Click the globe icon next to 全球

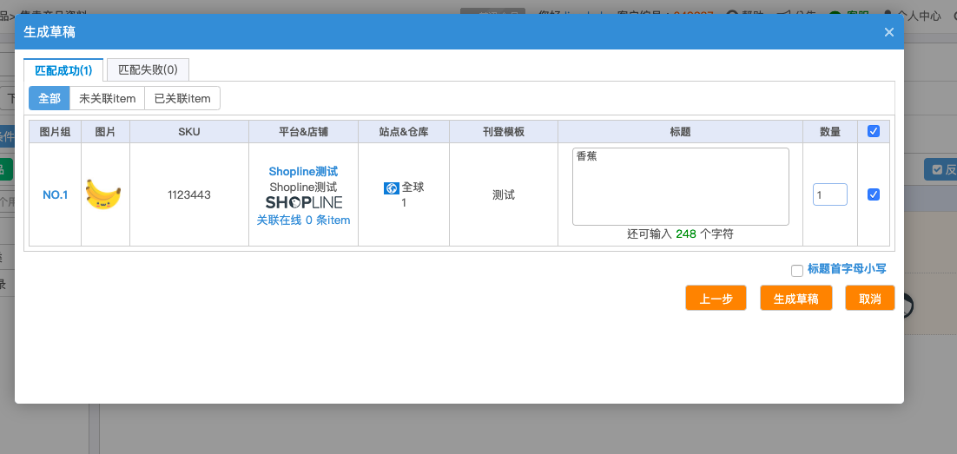(391, 188)
